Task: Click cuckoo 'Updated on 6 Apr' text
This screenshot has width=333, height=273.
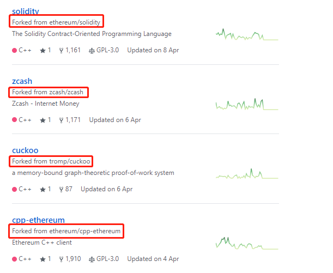Action: click(x=107, y=189)
